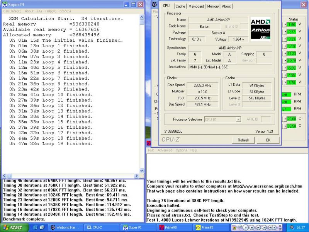Viewport: 309px width, 232px height.
Task: Open the Test menu in Prime95
Action: pos(151,150)
